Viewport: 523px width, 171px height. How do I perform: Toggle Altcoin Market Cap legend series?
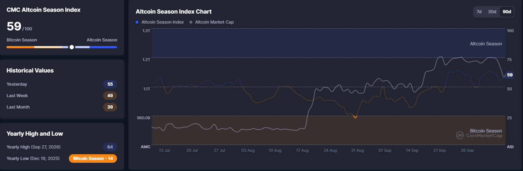[x=212, y=22]
